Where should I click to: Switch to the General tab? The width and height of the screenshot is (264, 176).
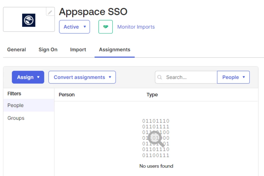[x=17, y=50]
